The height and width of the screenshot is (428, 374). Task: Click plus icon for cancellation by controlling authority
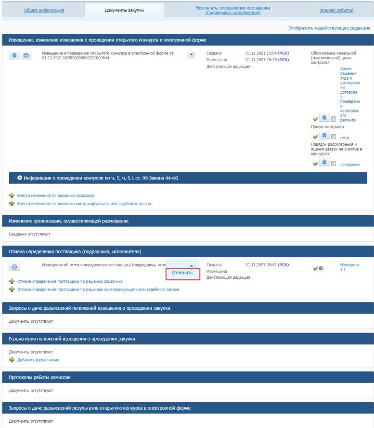[12, 289]
